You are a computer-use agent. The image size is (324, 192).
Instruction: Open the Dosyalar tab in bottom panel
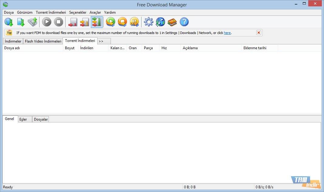(41, 119)
